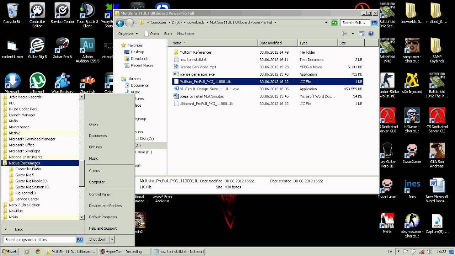
Task: Sort files by Date modified column
Action: tap(278, 43)
